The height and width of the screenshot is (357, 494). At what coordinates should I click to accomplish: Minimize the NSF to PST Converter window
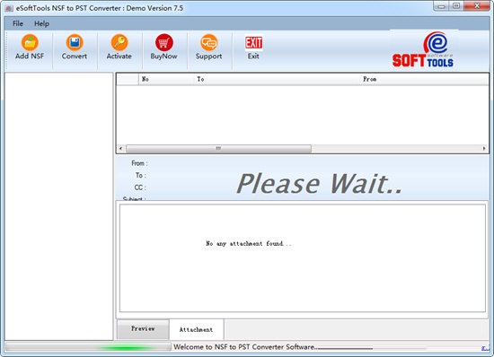(x=441, y=5)
